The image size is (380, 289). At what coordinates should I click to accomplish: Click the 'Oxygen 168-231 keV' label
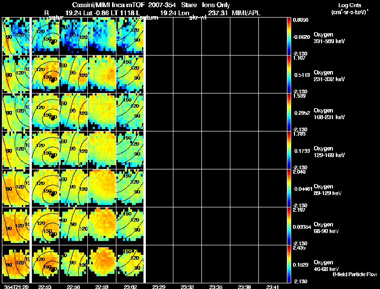click(x=329, y=114)
